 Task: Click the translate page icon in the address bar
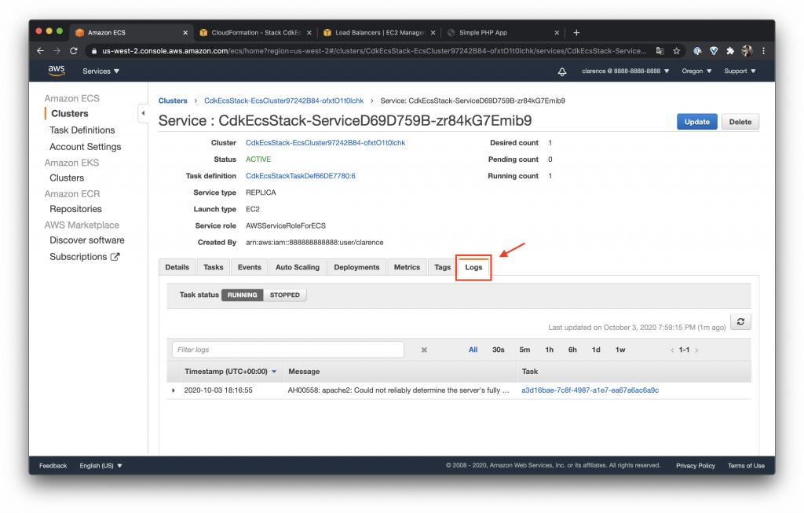(660, 51)
